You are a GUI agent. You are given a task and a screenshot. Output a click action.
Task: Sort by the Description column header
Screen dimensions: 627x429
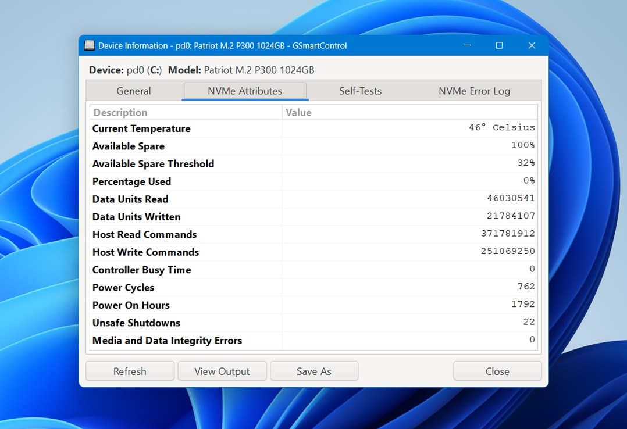(x=186, y=112)
